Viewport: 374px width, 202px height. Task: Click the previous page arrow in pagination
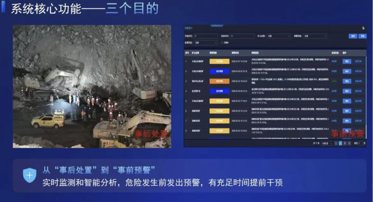336,143
